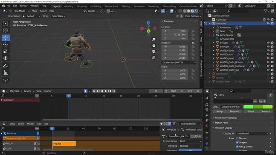
Task: Hide EyeLeft object with eye icon
Action: (x=268, y=43)
